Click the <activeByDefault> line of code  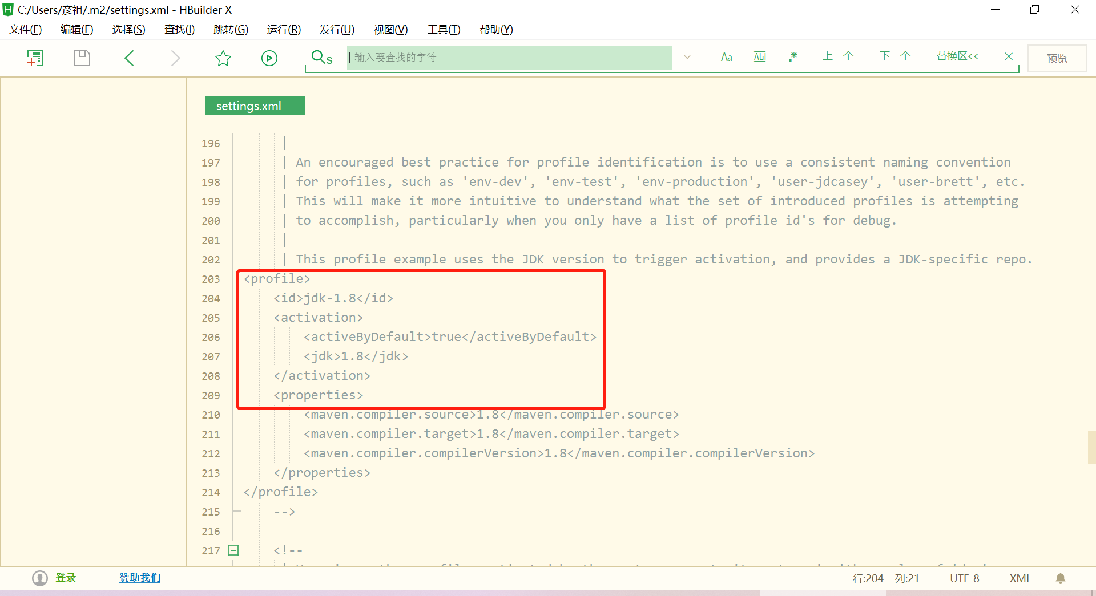pyautogui.click(x=450, y=336)
